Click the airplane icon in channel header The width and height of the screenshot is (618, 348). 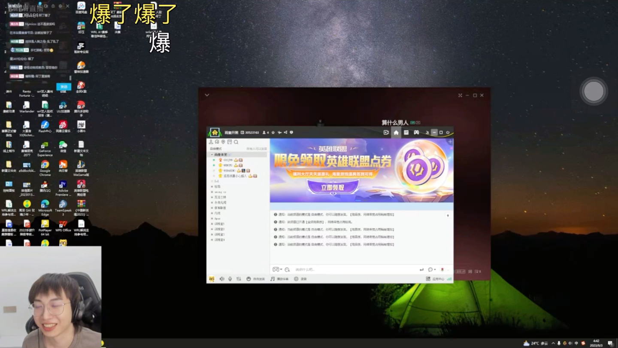279,132
